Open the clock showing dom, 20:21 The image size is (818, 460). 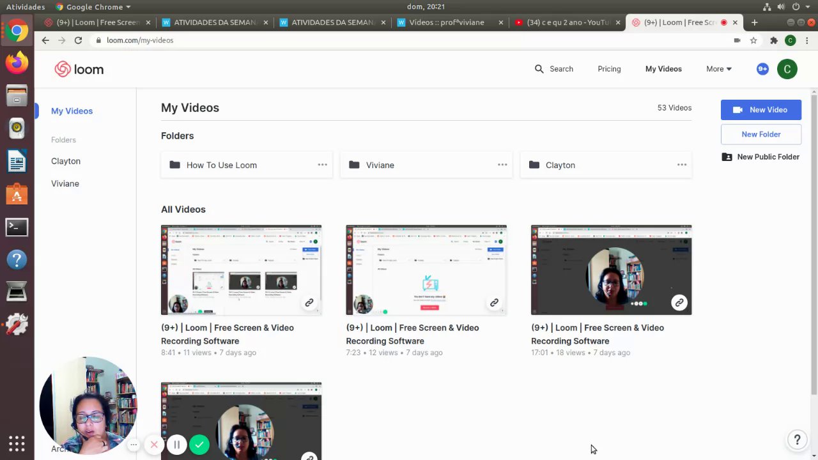coord(426,7)
